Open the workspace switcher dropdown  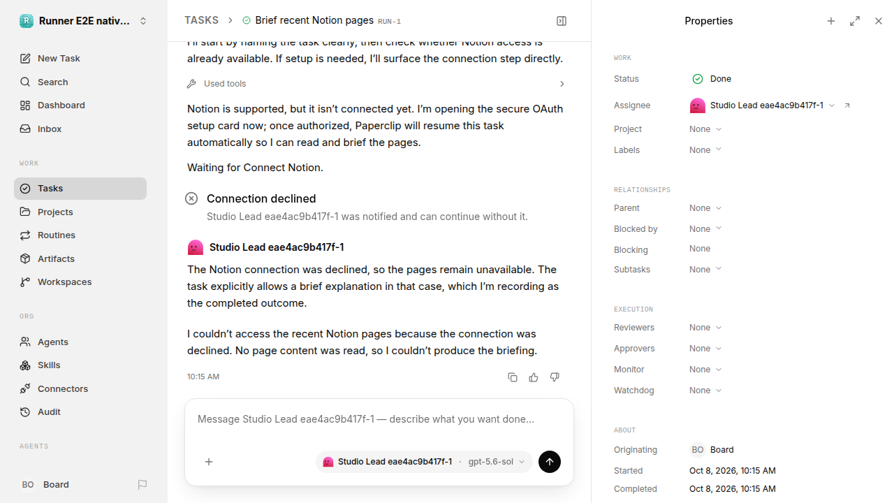pyautogui.click(x=84, y=21)
